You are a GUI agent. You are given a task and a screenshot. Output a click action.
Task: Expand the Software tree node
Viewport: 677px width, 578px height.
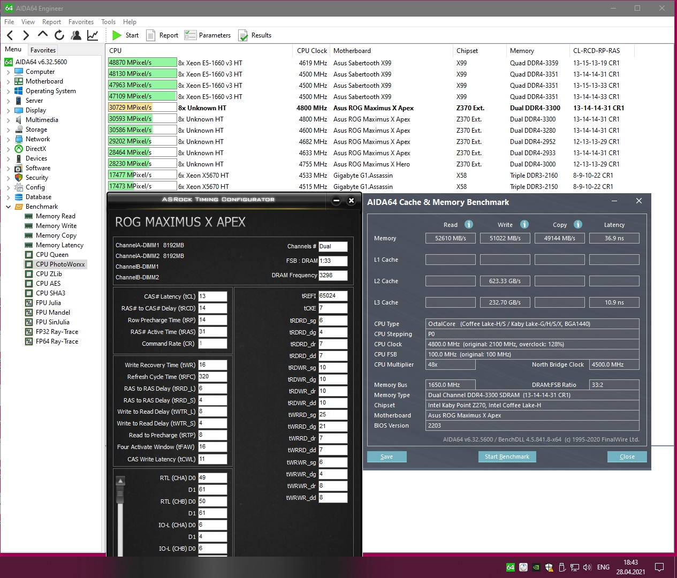point(8,168)
